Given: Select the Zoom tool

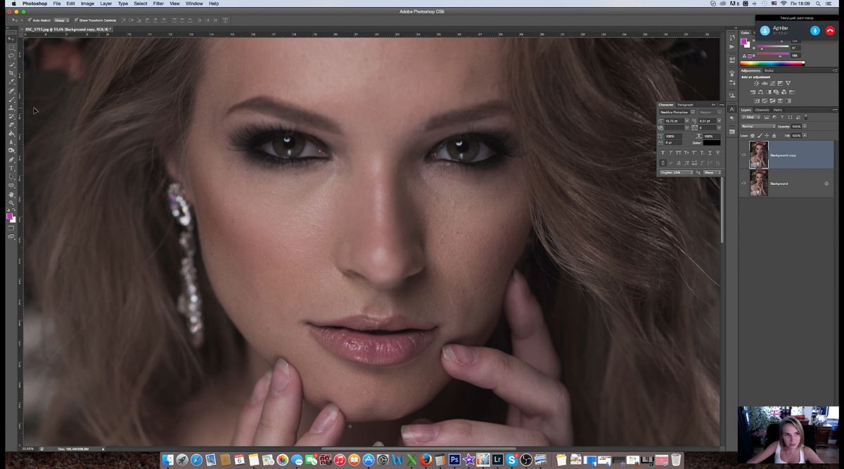Looking at the screenshot, I should point(11,203).
